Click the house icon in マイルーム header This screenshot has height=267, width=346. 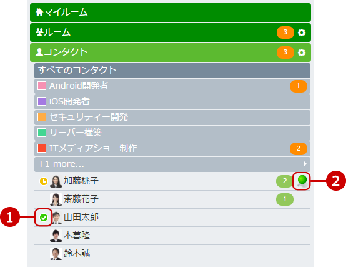[39, 12]
